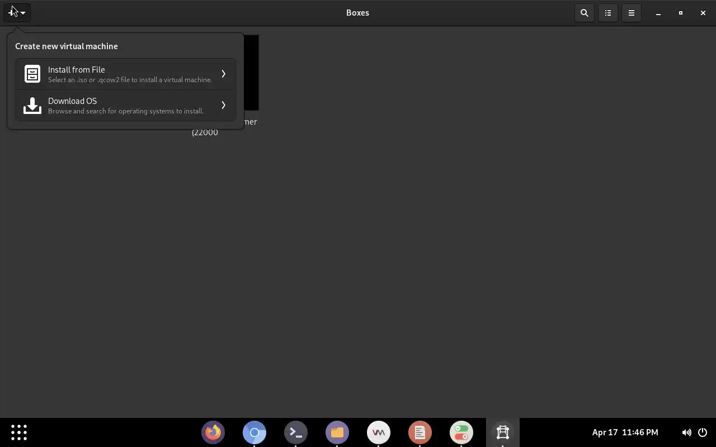Click the Install from File archive icon

point(32,74)
